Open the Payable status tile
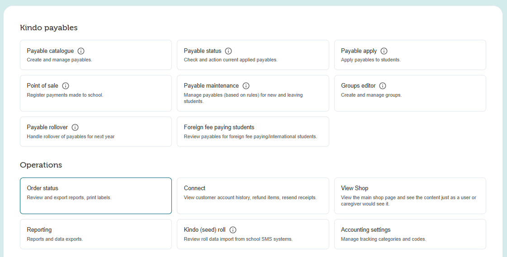Image resolution: width=507 pixels, height=257 pixels. point(252,55)
